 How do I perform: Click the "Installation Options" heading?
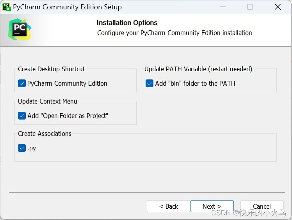point(127,23)
